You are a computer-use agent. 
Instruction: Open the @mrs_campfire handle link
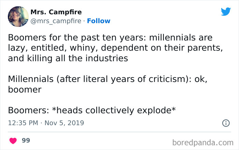56,21
